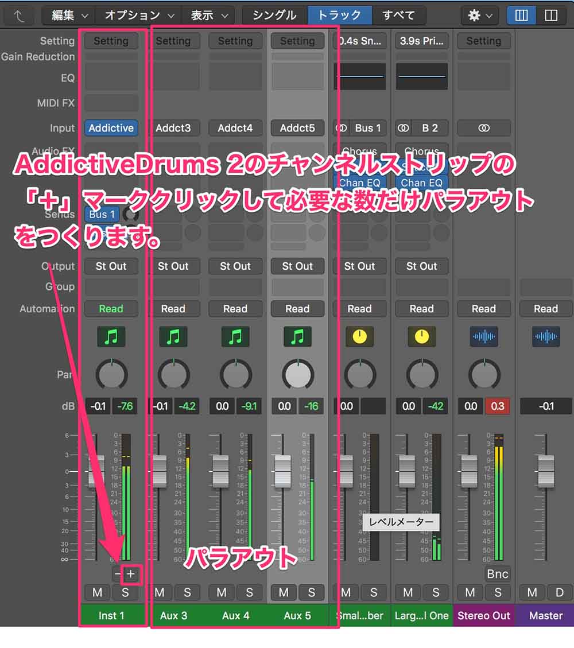574x648 pixels.
Task: Open the 表示 dropdown menu
Action: click(x=209, y=15)
